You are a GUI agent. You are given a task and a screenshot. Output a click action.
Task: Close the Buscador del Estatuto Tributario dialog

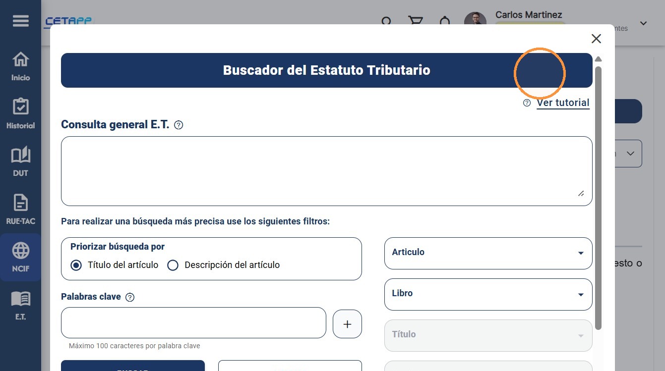coord(596,39)
